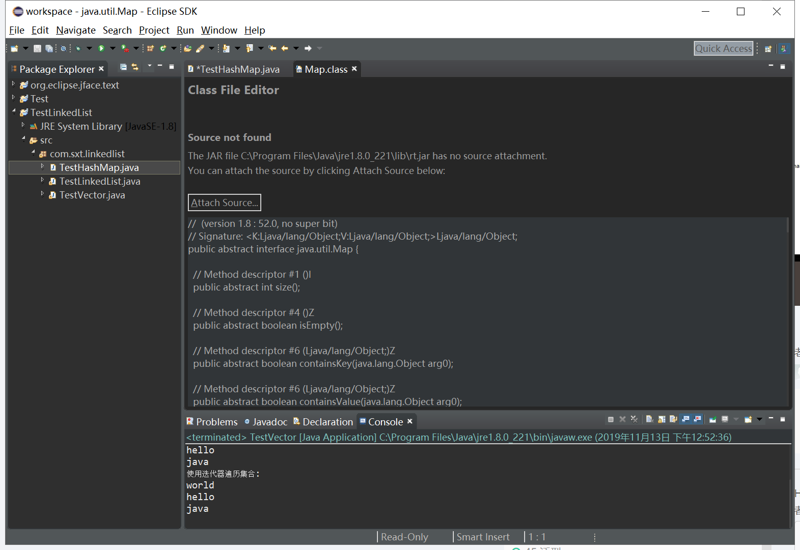Click the Previous Annotation icon
Viewport: 800px width, 550px height.
[x=250, y=48]
